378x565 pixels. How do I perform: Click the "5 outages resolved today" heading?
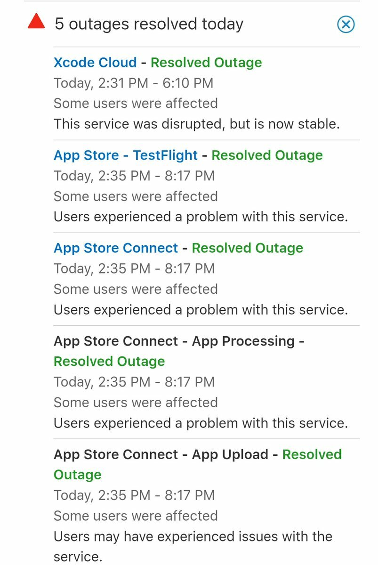tap(149, 24)
